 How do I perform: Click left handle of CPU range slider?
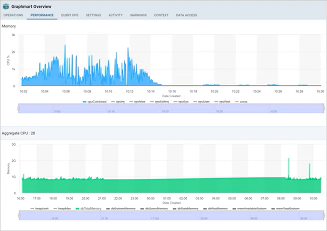pos(18,109)
